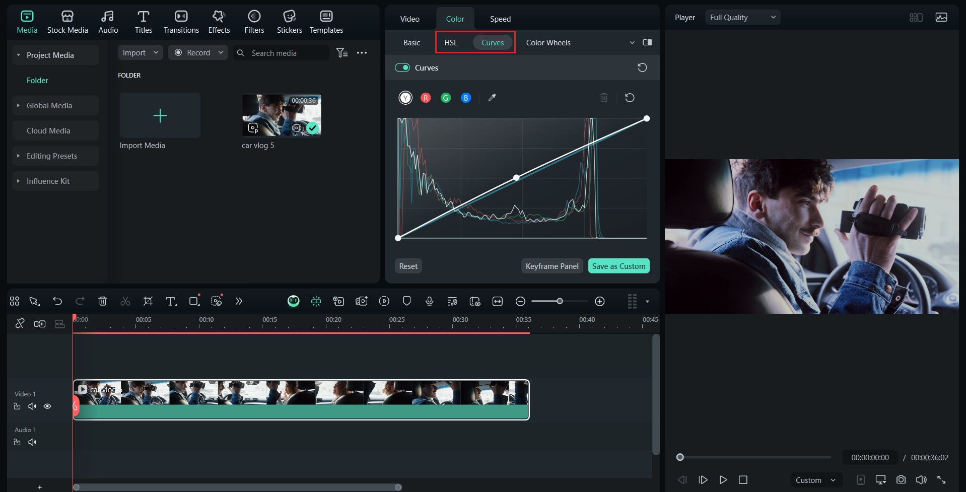Mute the Video 1 track
The width and height of the screenshot is (966, 492).
tap(32, 406)
